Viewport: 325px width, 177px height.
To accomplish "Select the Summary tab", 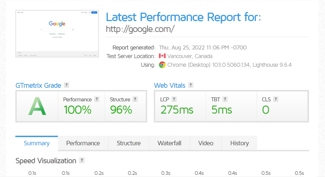I will (37, 143).
